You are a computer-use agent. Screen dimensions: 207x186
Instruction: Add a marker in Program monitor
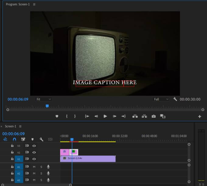[x=57, y=116]
